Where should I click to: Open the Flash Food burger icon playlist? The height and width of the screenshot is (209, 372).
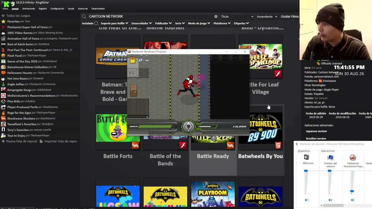(3, 56)
